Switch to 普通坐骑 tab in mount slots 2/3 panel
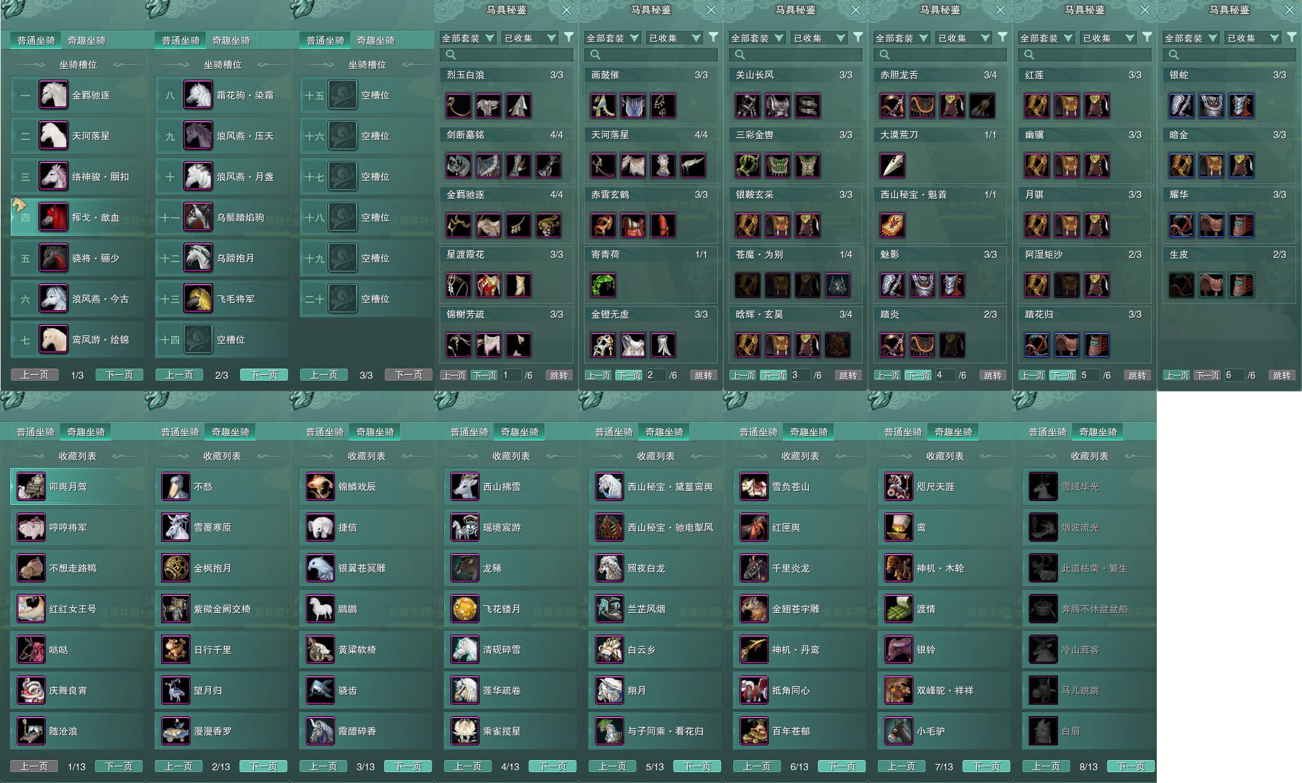Viewport: 1302px width, 783px height. click(181, 40)
